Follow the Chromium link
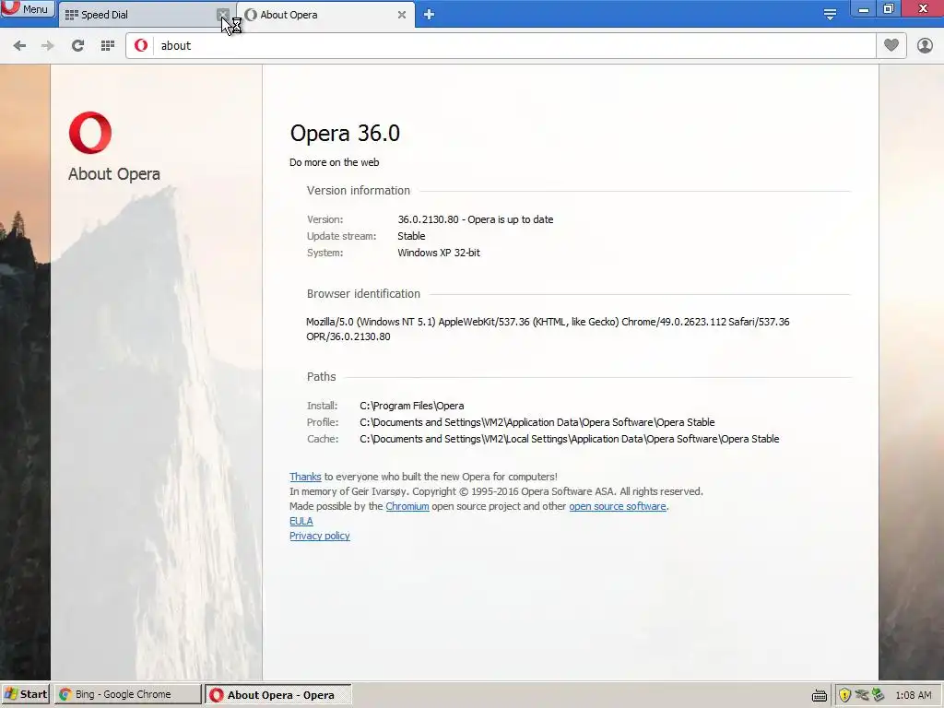This screenshot has width=944, height=708. pyautogui.click(x=407, y=506)
